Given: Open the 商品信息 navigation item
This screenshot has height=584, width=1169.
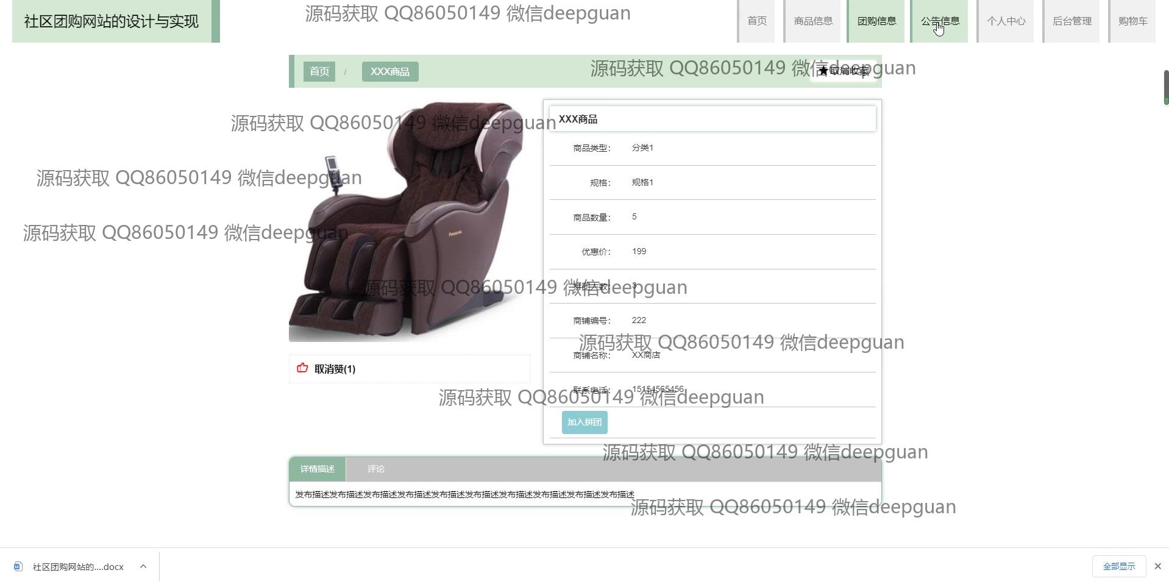Looking at the screenshot, I should click(x=812, y=21).
